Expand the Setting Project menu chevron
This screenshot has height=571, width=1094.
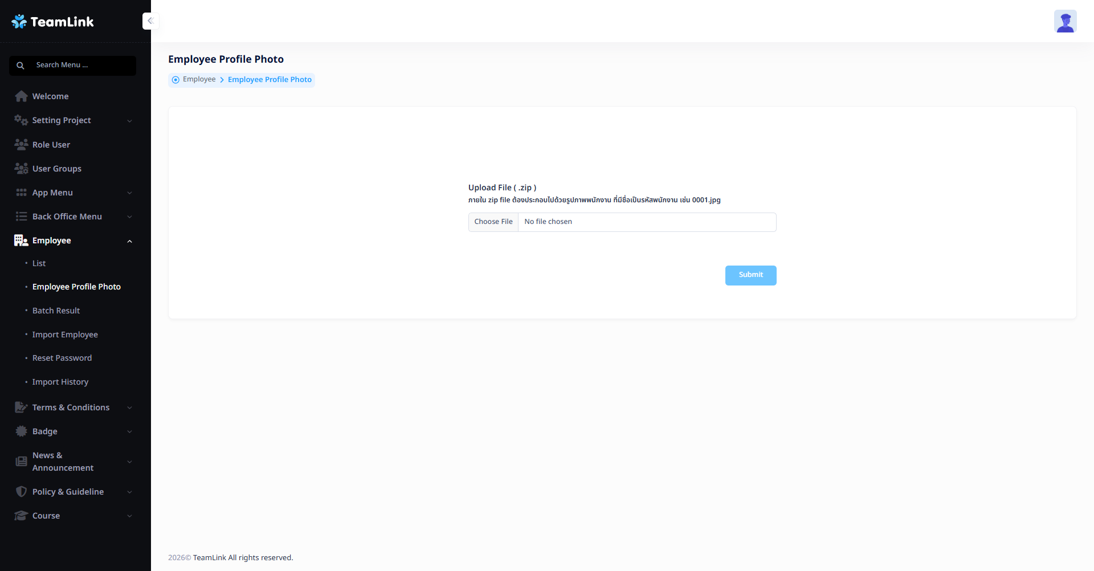(129, 121)
